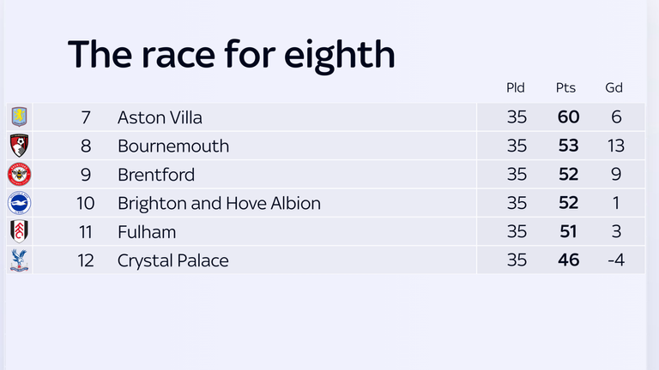Click the Fulham team name

point(147,232)
